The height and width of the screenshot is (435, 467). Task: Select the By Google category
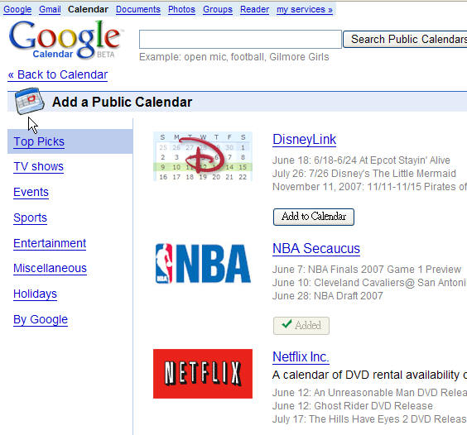(41, 319)
